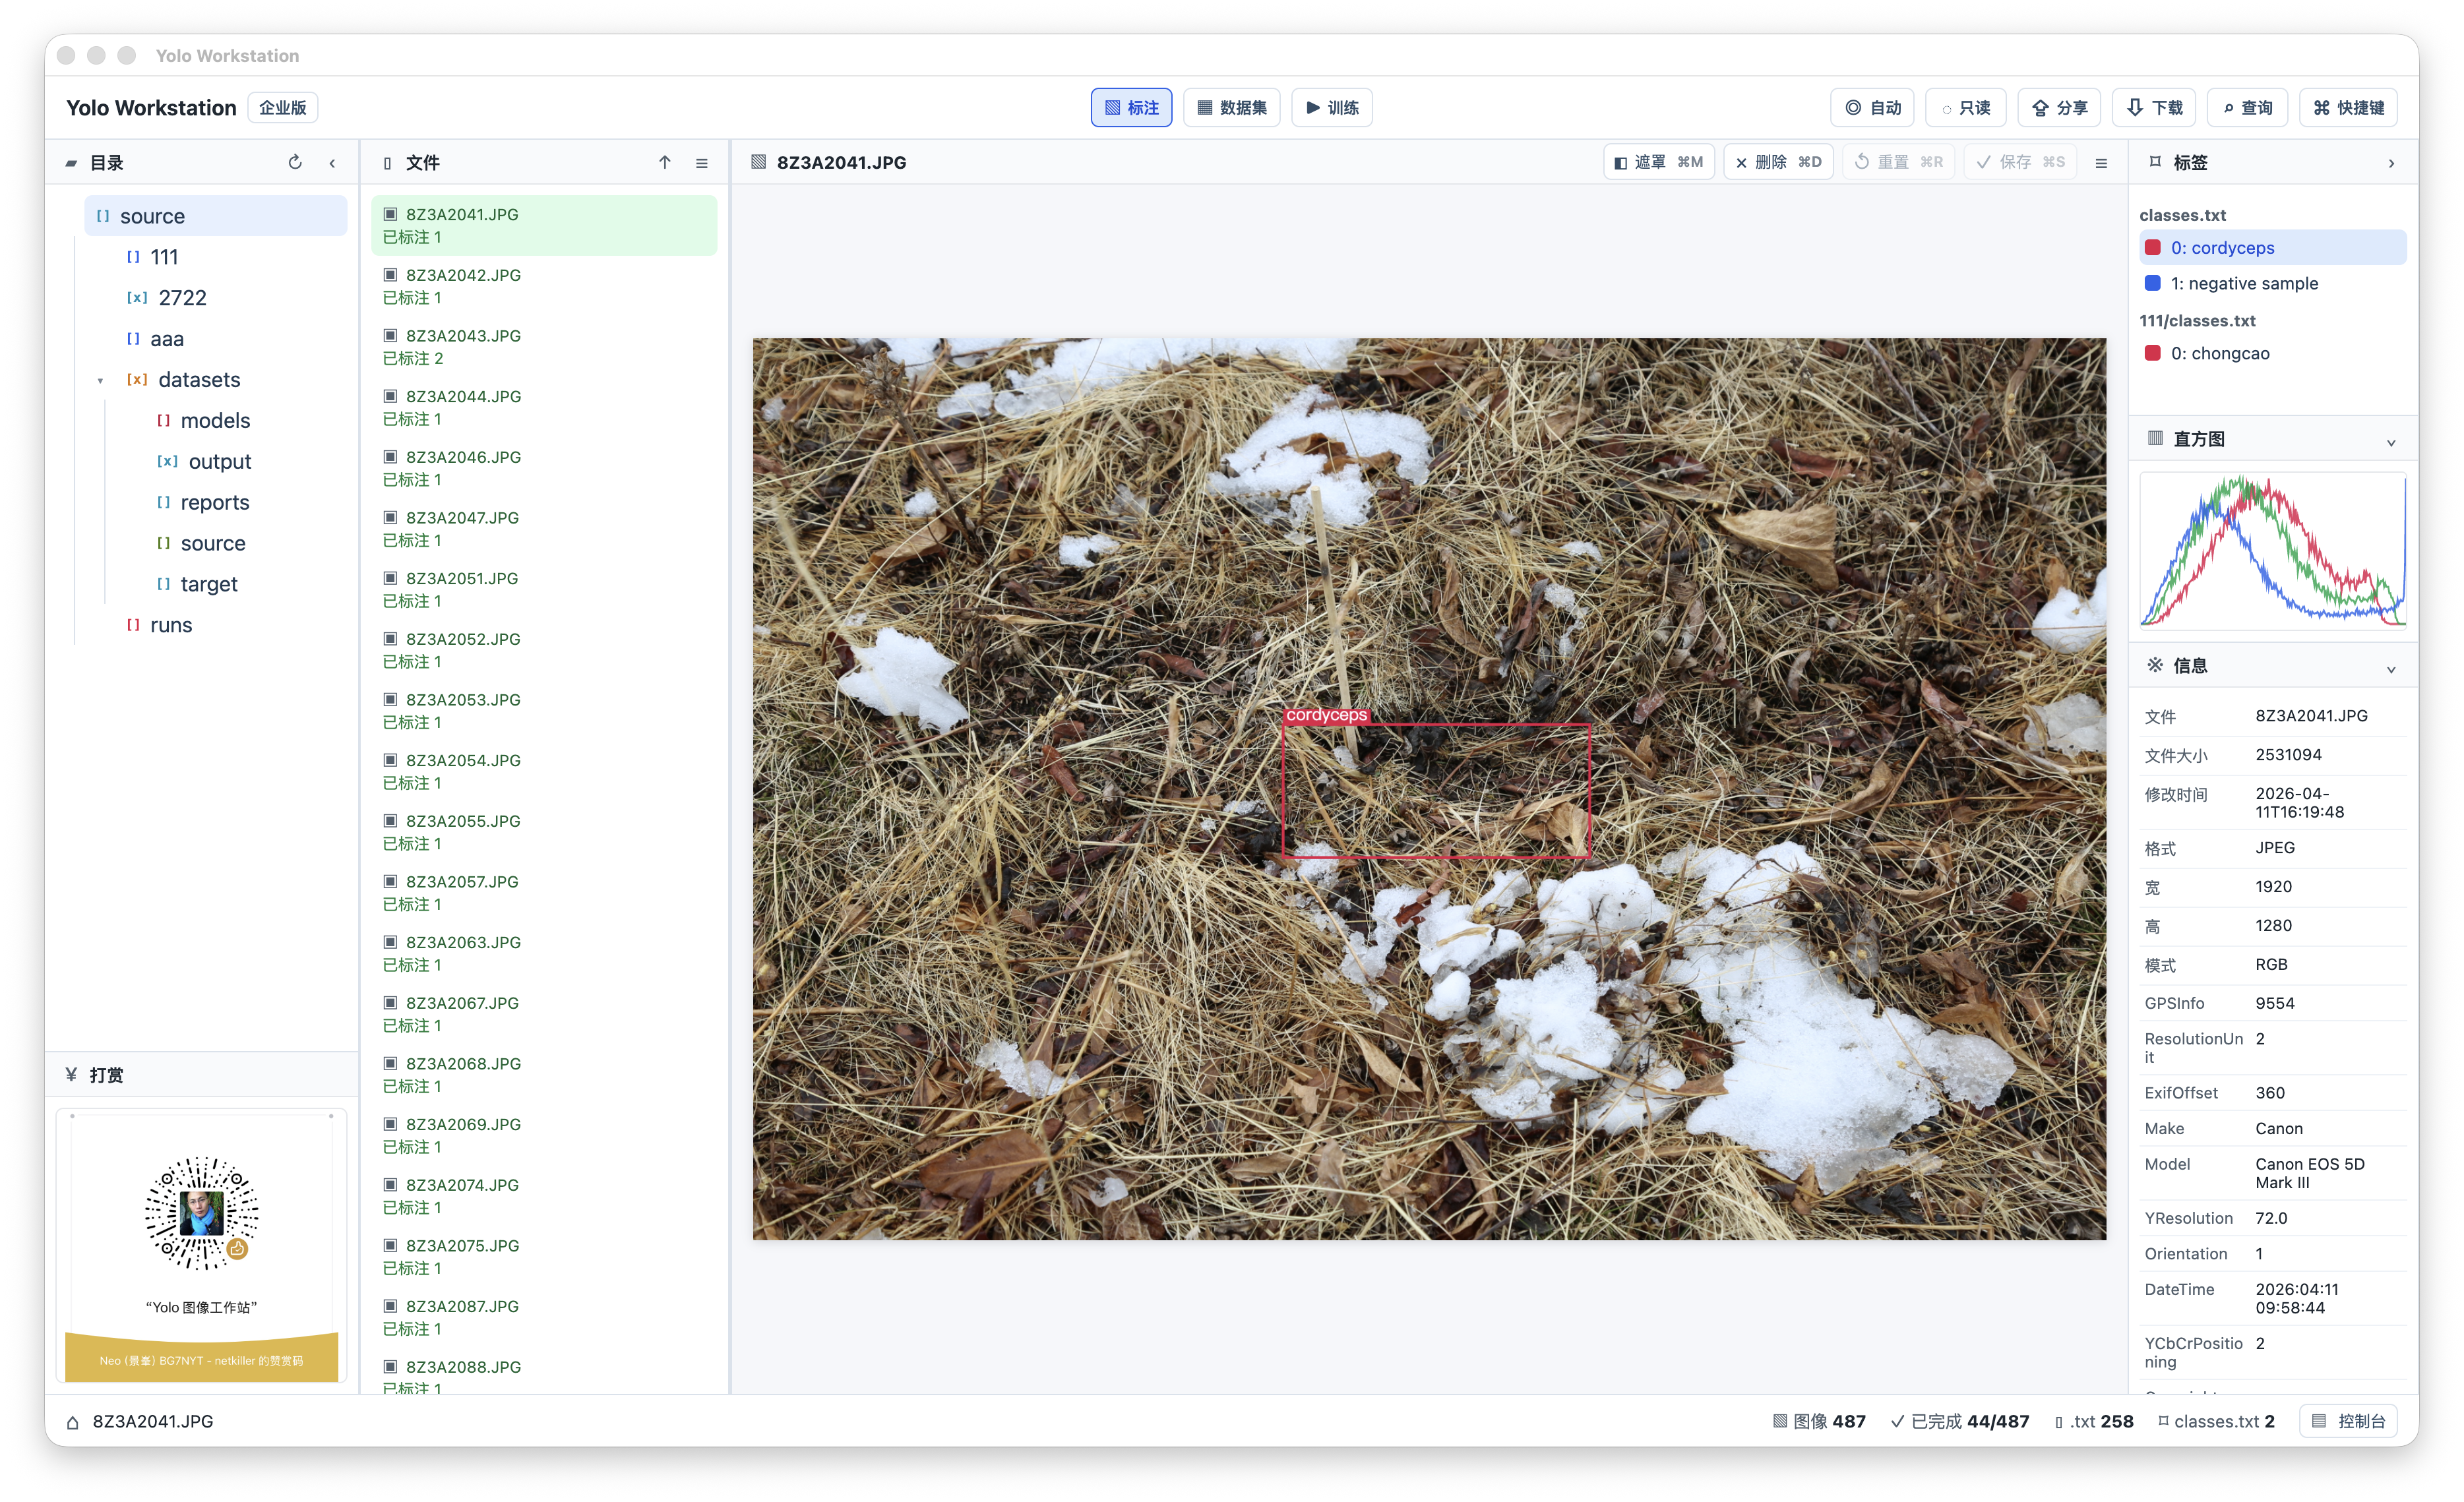Toggle read-only mode
2464x1502 pixels.
(1965, 108)
